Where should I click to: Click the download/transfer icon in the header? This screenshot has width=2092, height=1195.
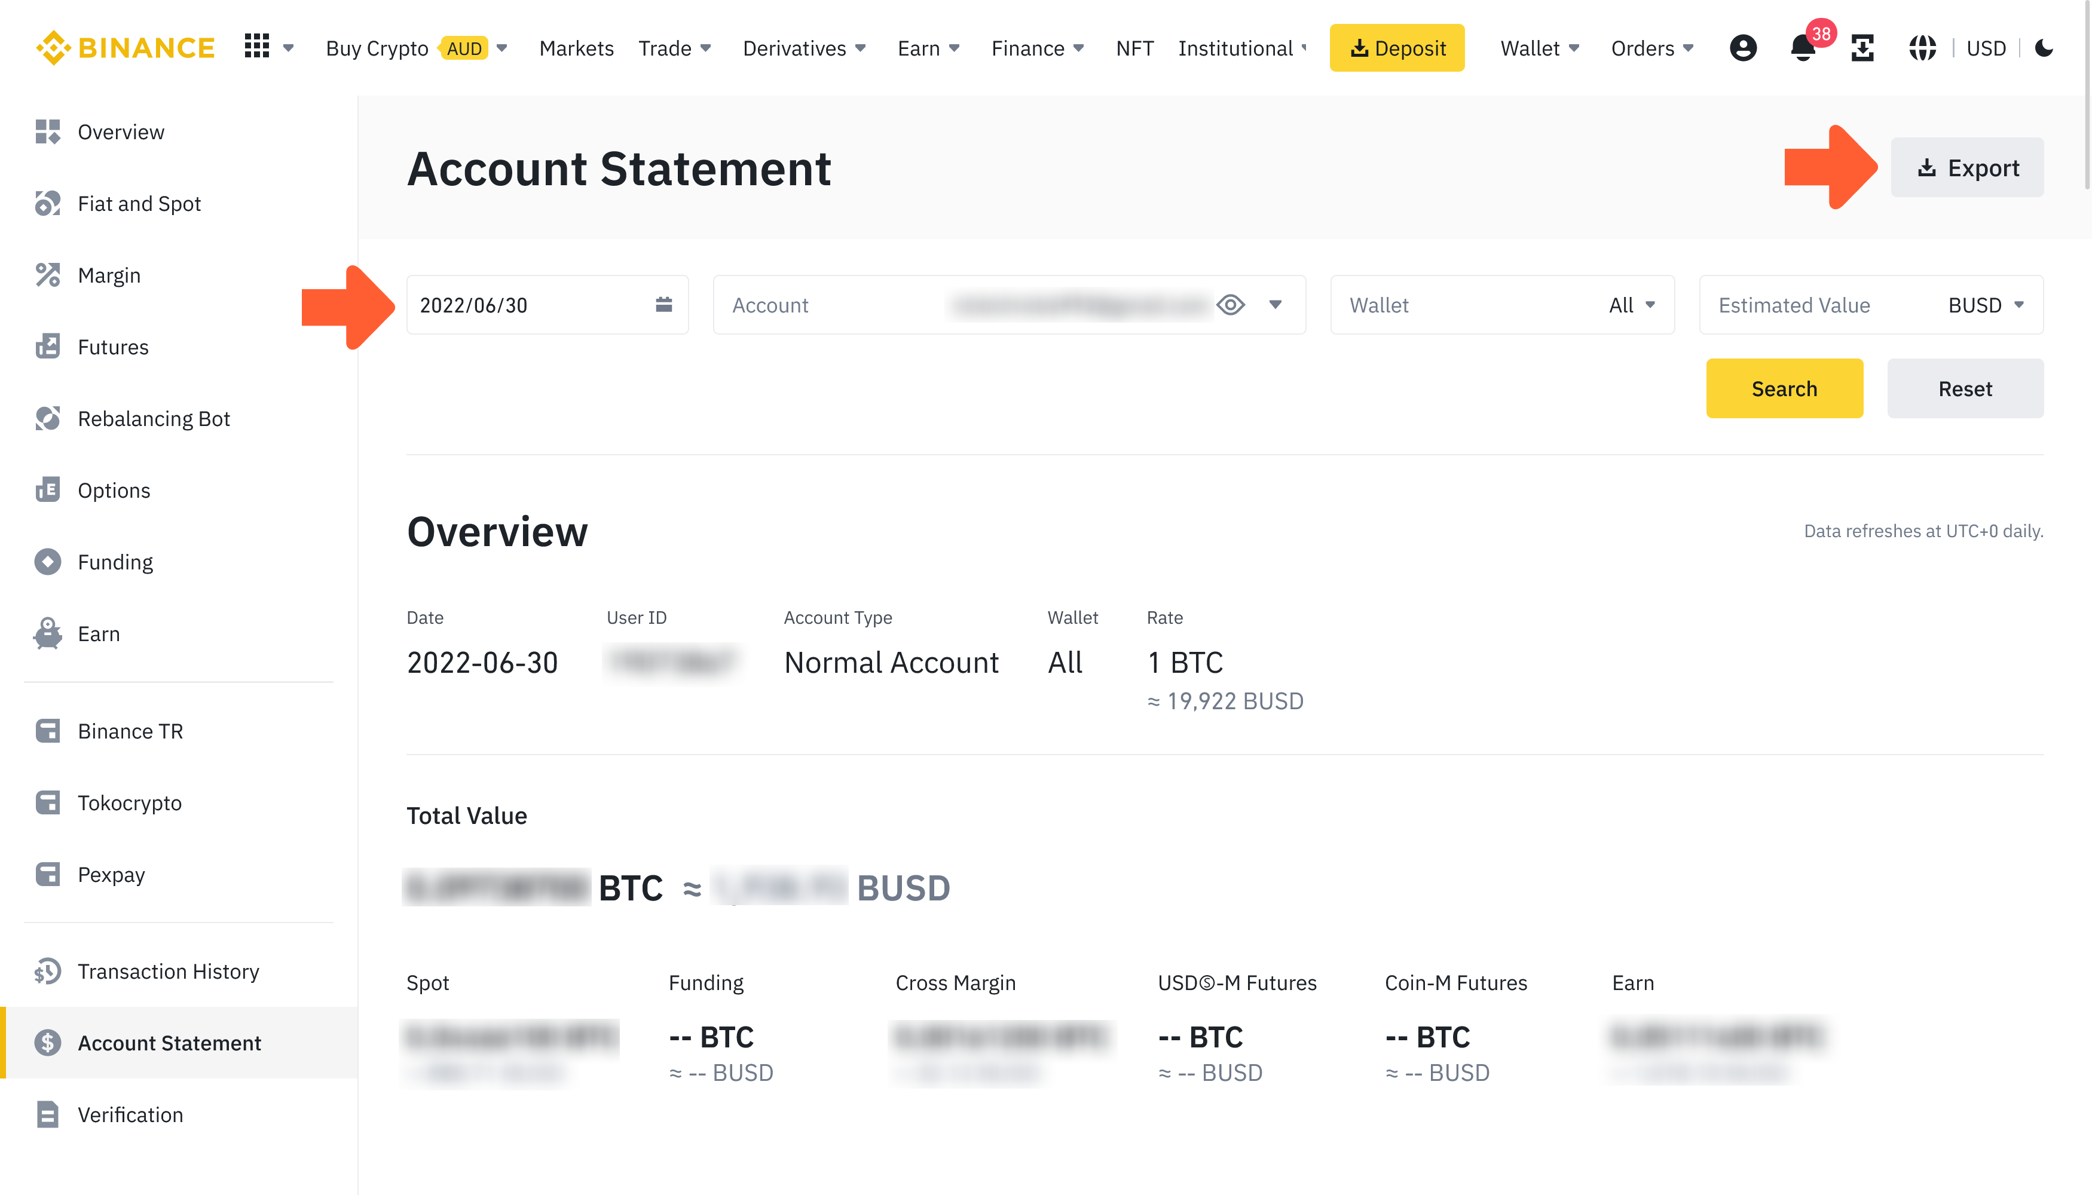coord(1862,48)
